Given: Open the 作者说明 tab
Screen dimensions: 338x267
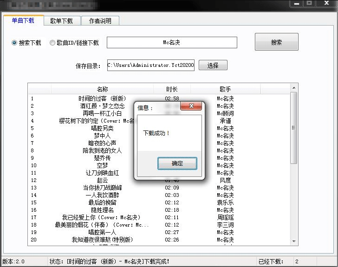Looking at the screenshot, I should (x=100, y=21).
